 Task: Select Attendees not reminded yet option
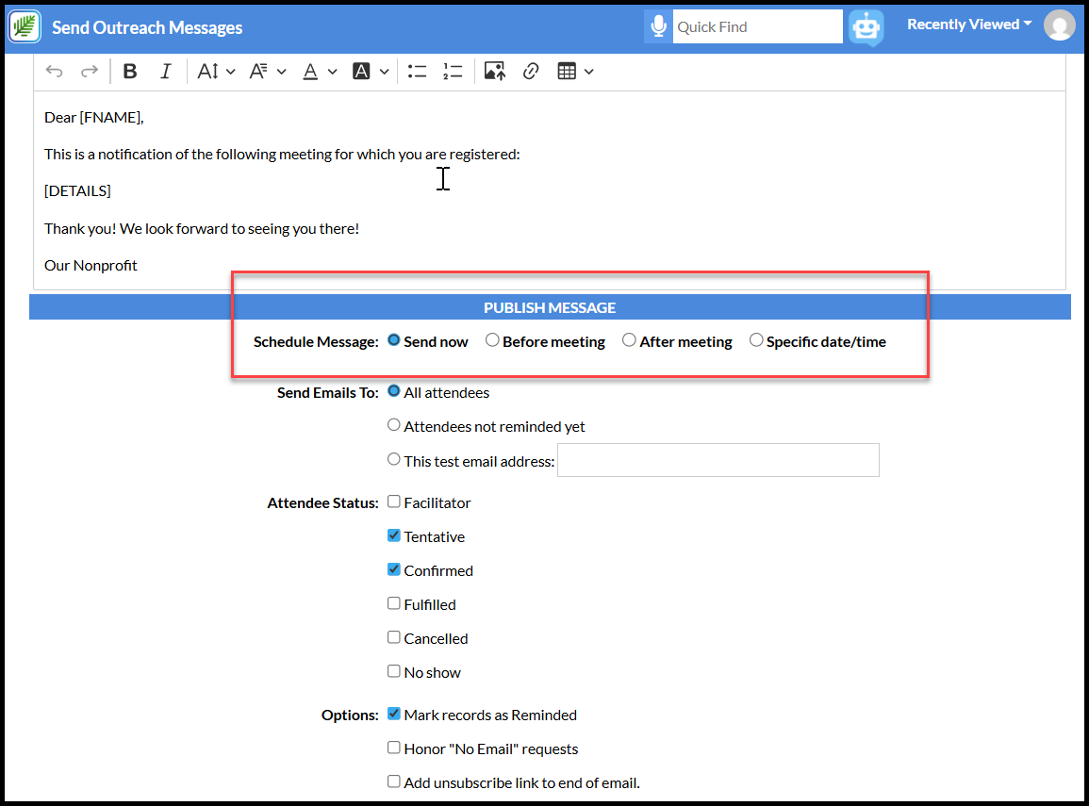click(394, 425)
